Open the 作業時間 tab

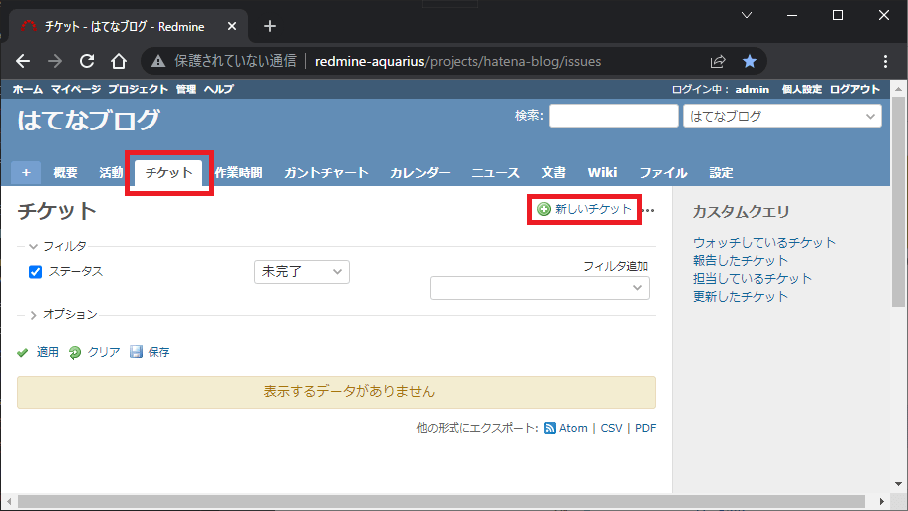238,173
